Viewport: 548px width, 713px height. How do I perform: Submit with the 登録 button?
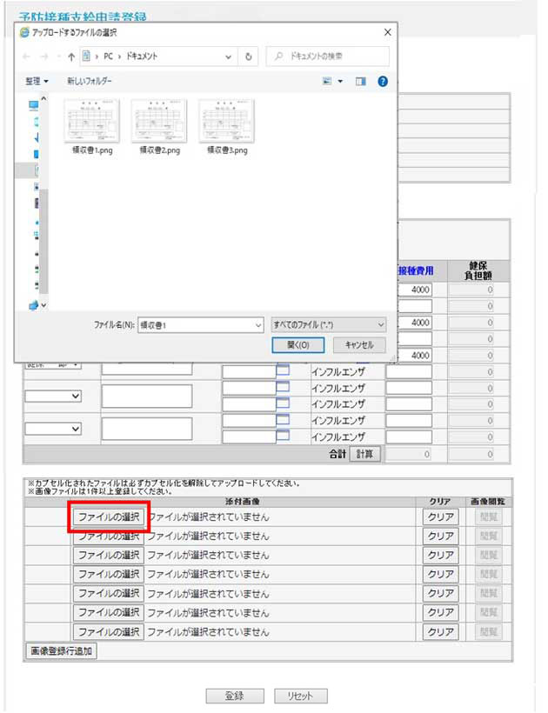pyautogui.click(x=235, y=696)
